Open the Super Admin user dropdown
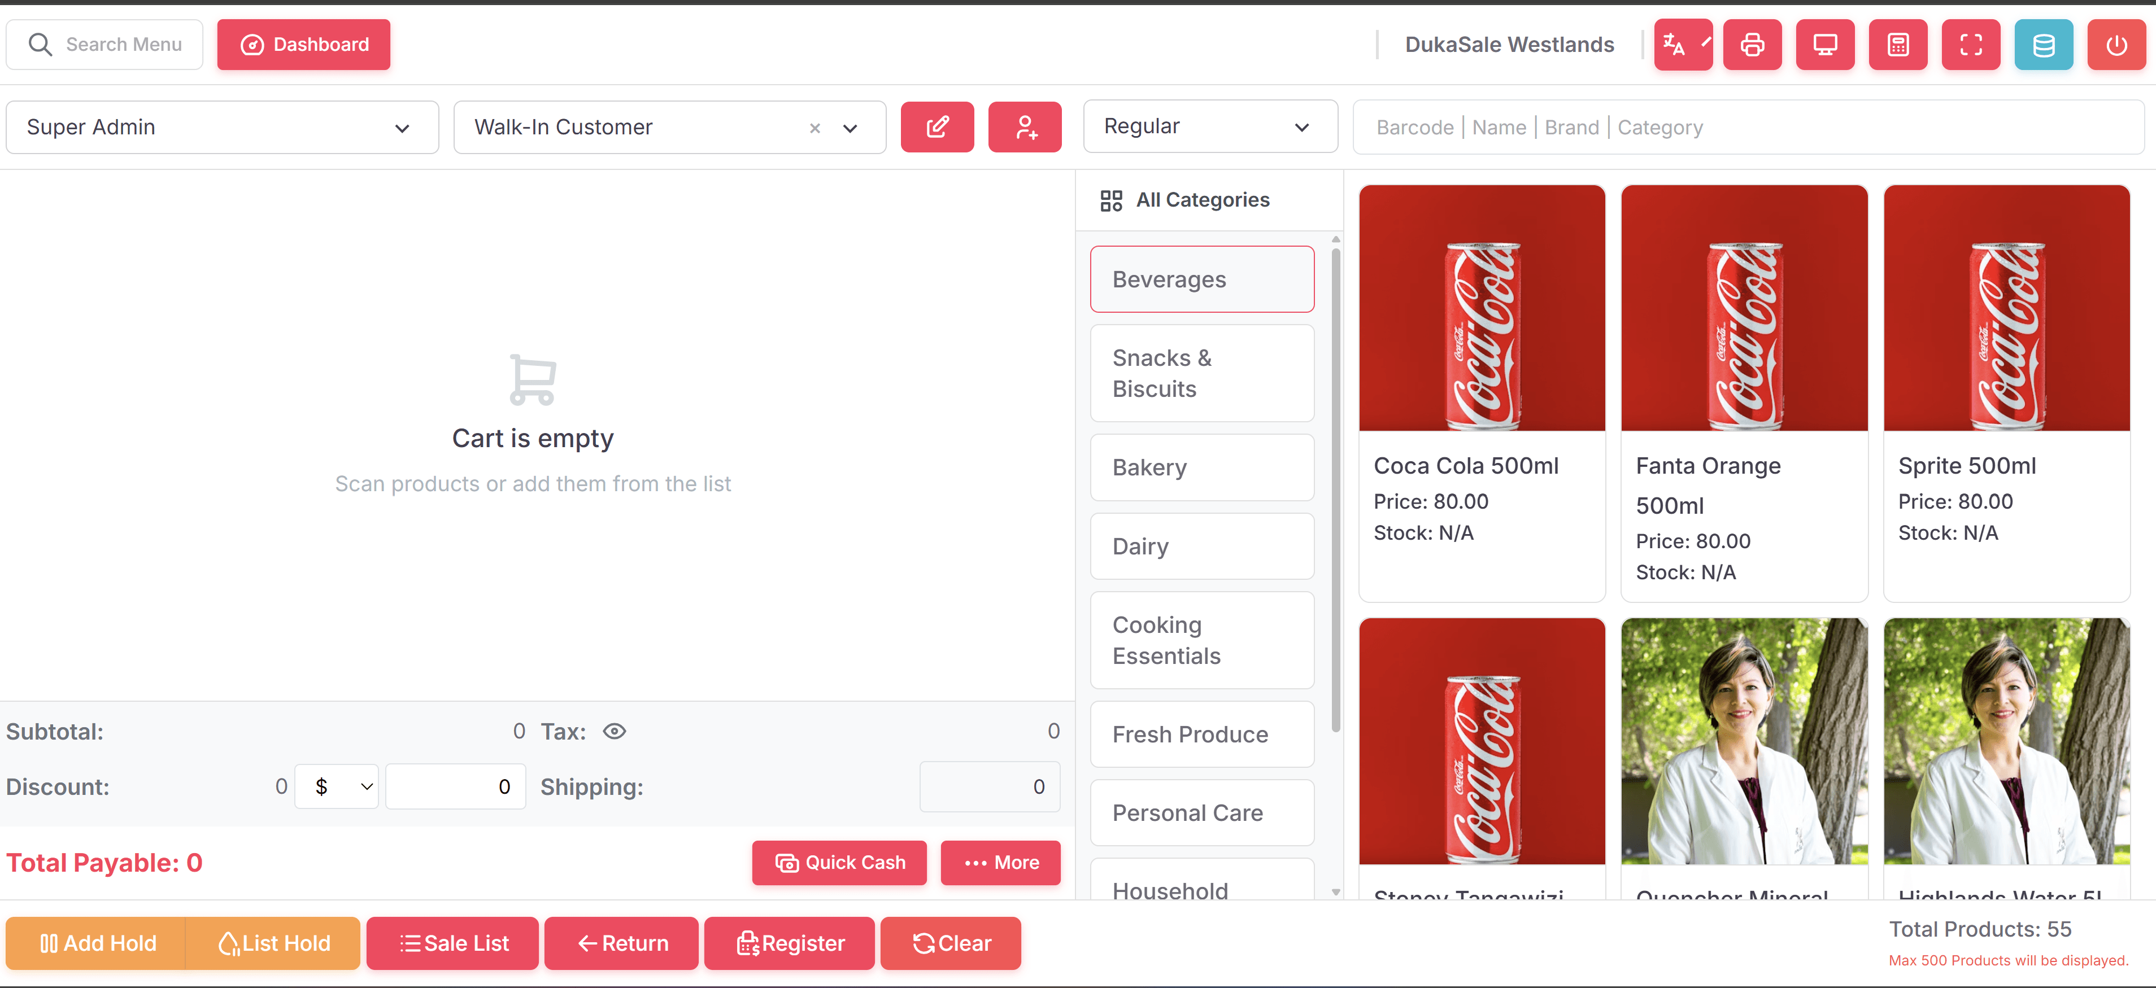Image resolution: width=2156 pixels, height=988 pixels. (222, 127)
